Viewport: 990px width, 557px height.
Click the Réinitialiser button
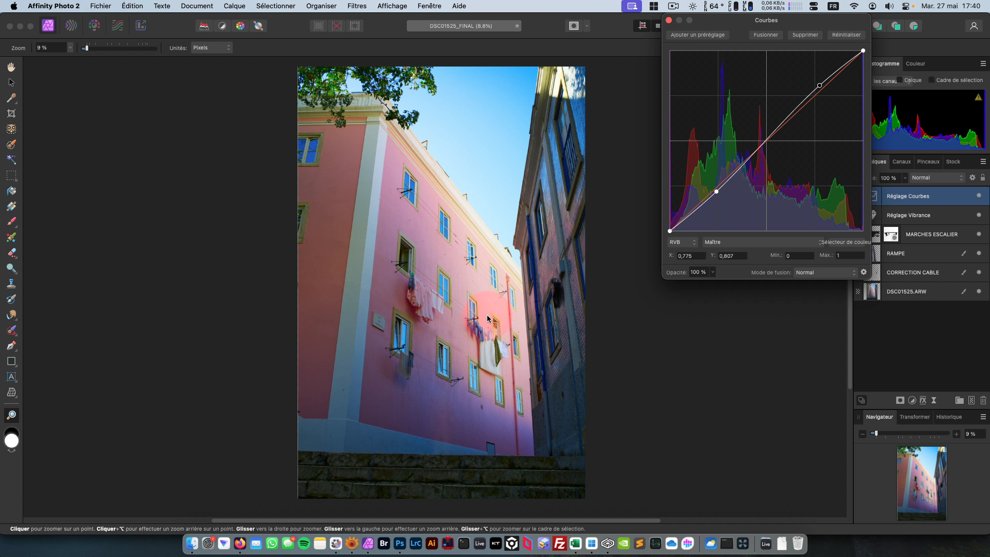tap(846, 35)
